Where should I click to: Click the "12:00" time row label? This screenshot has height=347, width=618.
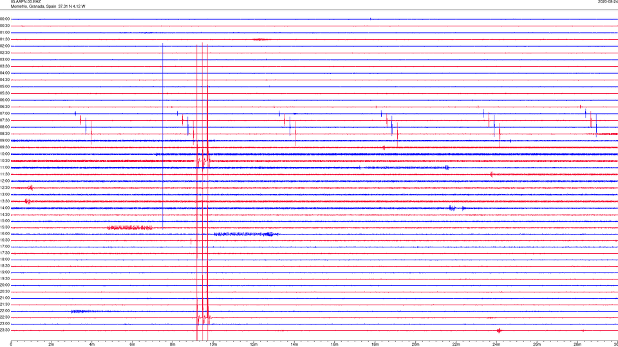coord(5,181)
